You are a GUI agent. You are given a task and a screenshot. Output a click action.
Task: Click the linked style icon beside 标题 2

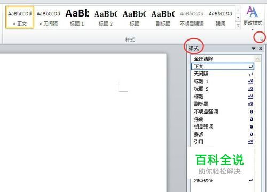pos(251,89)
